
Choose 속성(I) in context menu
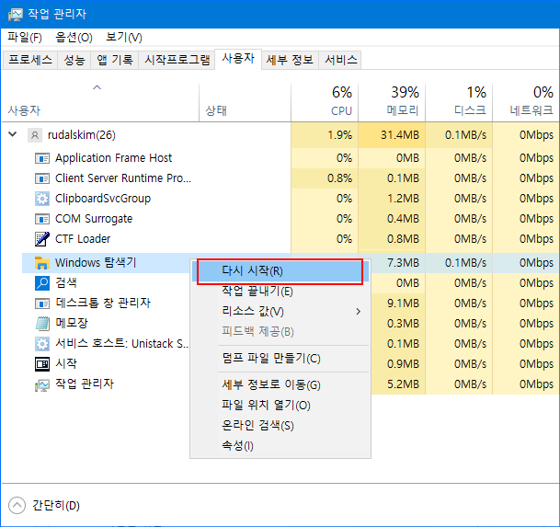(280, 446)
